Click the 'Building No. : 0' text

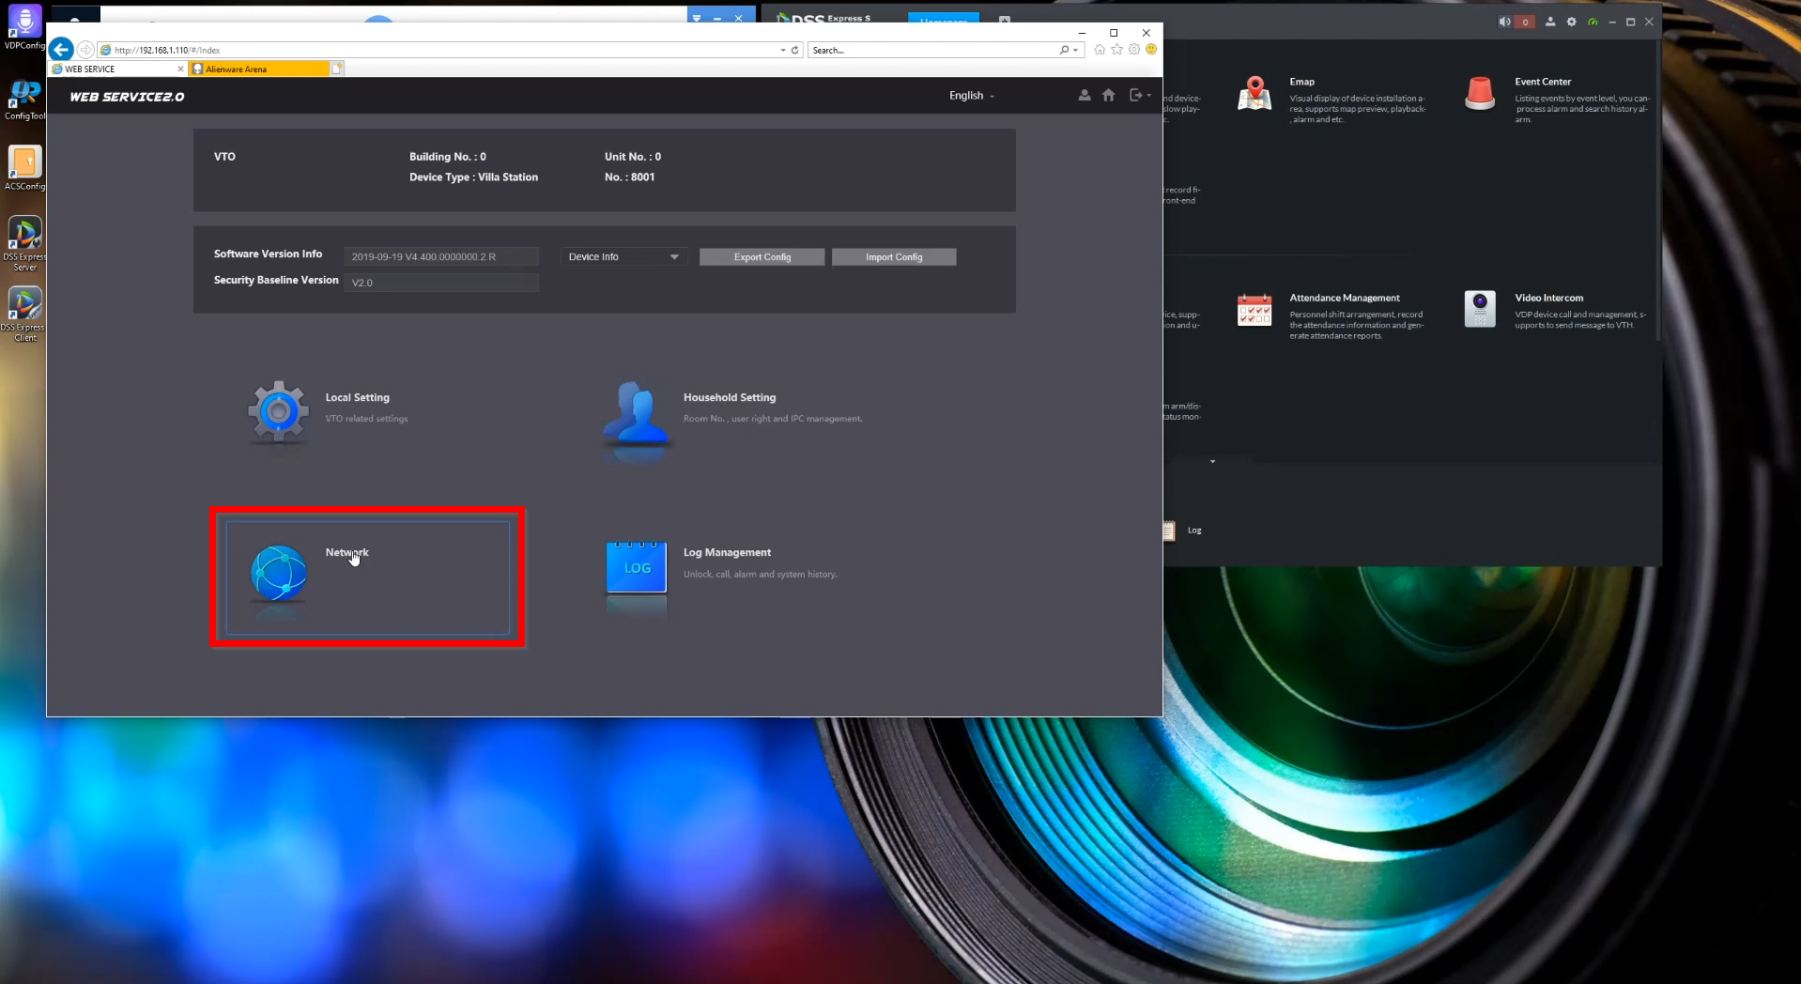point(448,157)
